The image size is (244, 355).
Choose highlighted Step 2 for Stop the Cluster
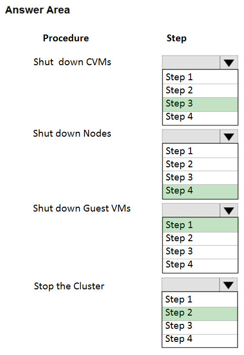tap(200, 314)
